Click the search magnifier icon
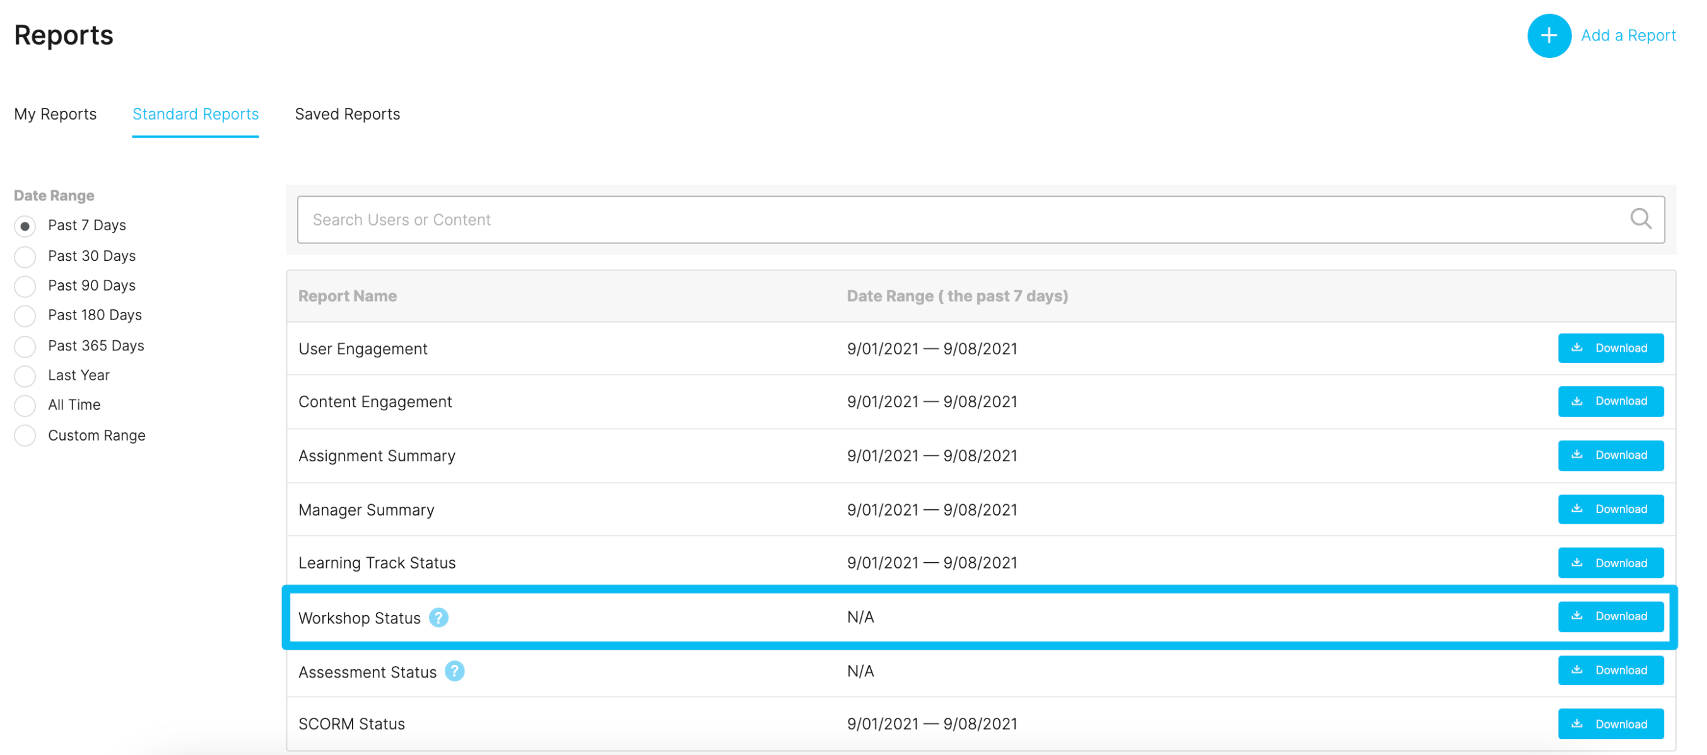This screenshot has width=1707, height=755. click(x=1641, y=219)
